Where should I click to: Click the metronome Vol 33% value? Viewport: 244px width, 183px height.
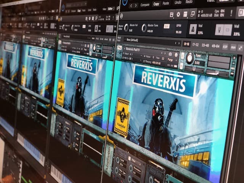click(x=200, y=33)
